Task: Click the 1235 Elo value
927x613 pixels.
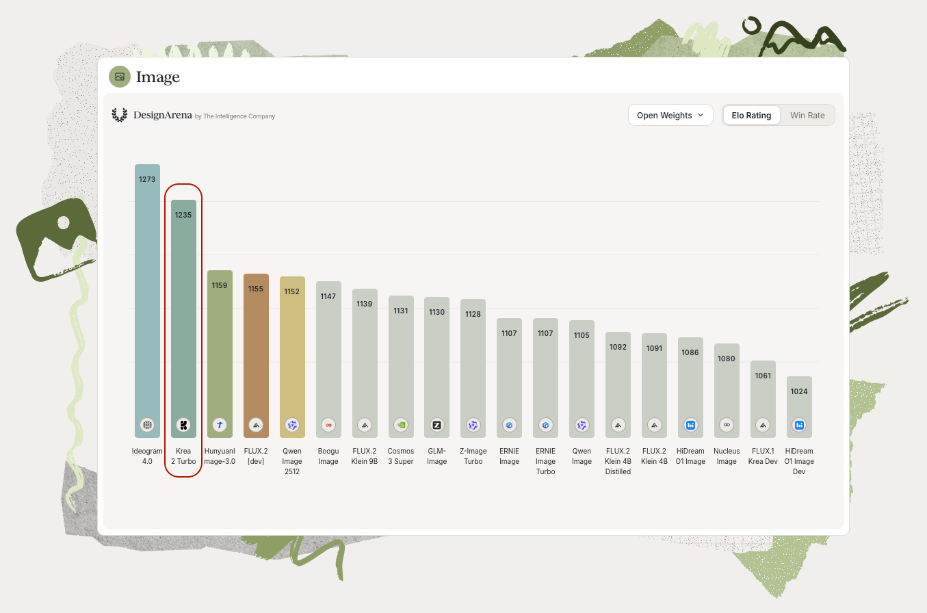Action: [183, 215]
